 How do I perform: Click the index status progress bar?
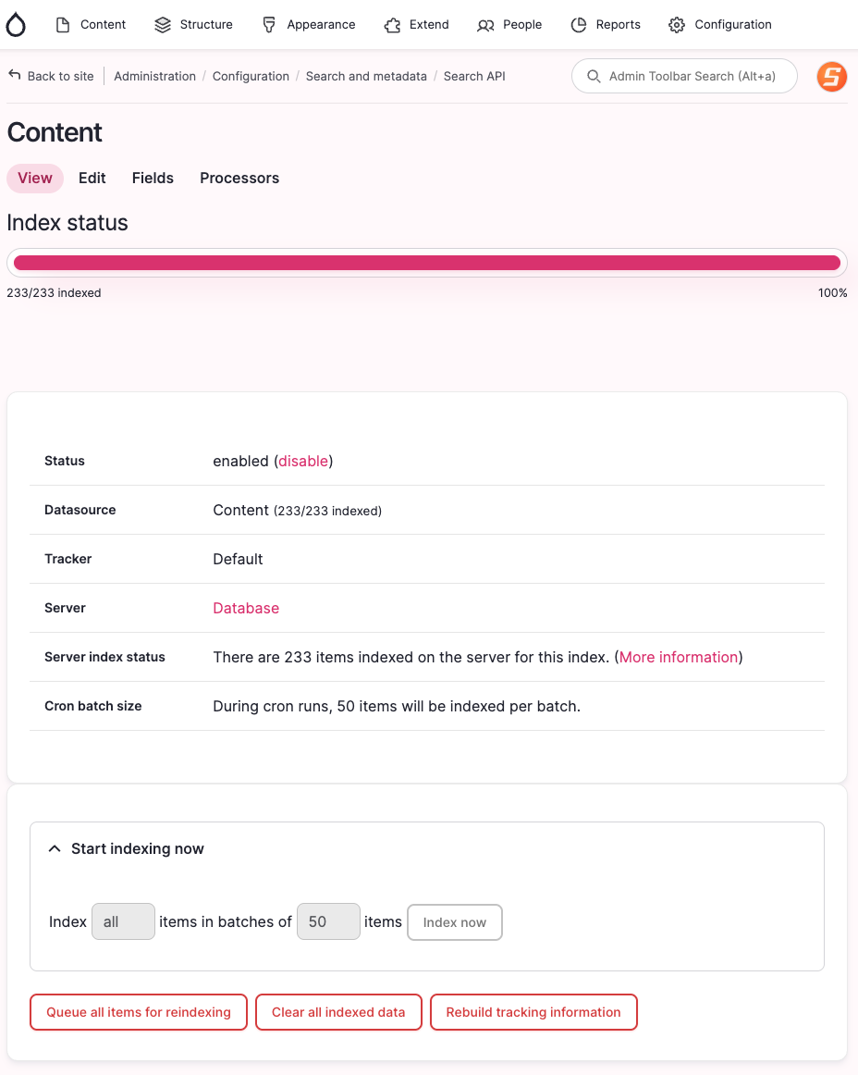click(x=427, y=263)
